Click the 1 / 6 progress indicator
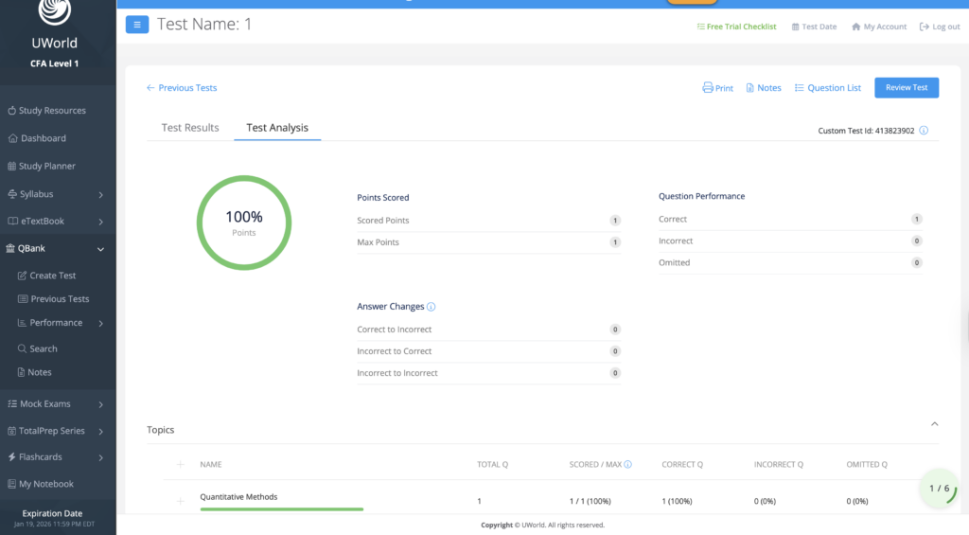This screenshot has height=535, width=969. tap(939, 489)
